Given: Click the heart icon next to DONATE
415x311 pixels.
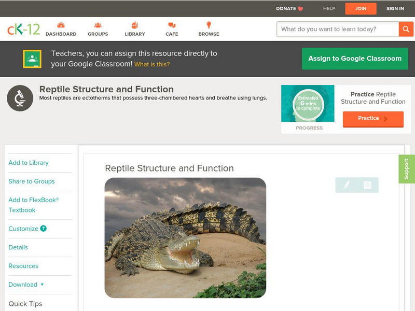Looking at the screenshot, I should click(299, 8).
